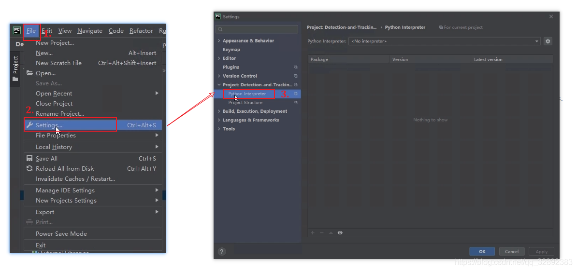Expand Version Control settings

coord(219,76)
